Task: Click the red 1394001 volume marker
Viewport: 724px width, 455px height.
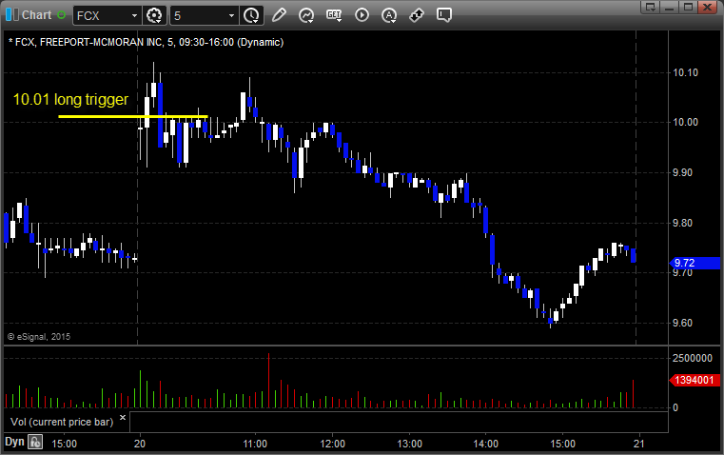Action: pyautogui.click(x=695, y=380)
